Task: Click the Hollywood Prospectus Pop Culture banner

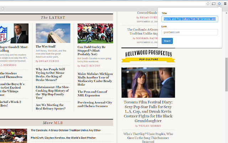Action: click(148, 56)
